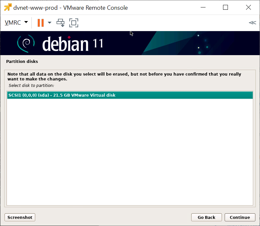Pause the virtual machine

click(x=41, y=23)
